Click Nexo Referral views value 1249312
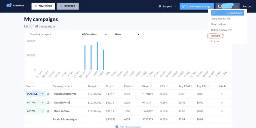The image size is (256, 128). click(x=147, y=111)
